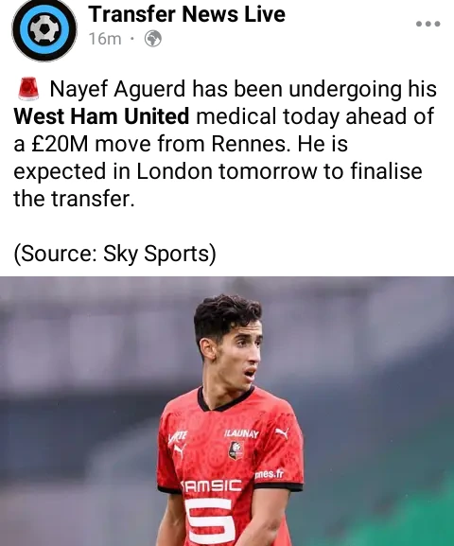Open the player photo in the post
Viewport: 454px width, 546px height.
click(227, 412)
